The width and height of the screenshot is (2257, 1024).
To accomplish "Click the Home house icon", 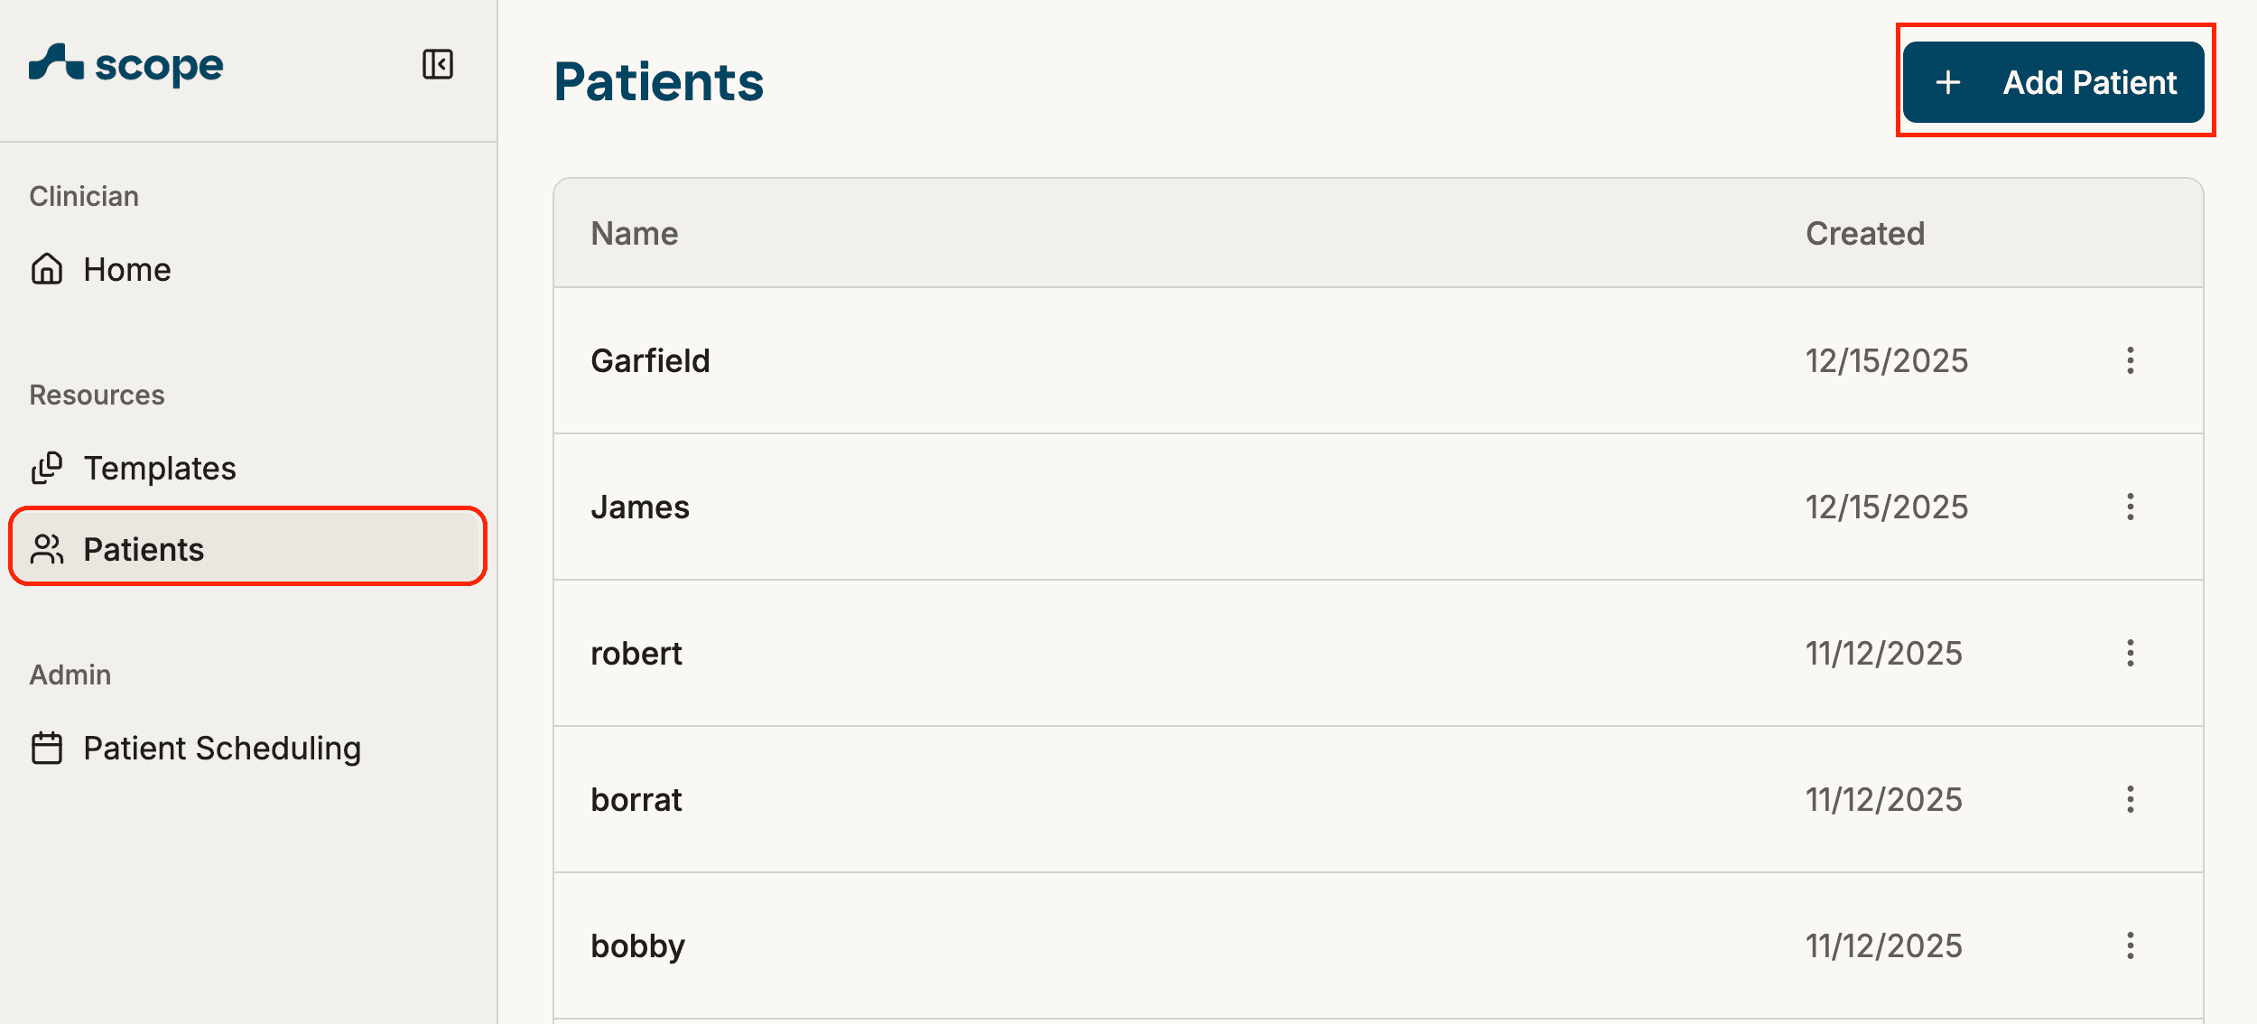I will tap(47, 269).
